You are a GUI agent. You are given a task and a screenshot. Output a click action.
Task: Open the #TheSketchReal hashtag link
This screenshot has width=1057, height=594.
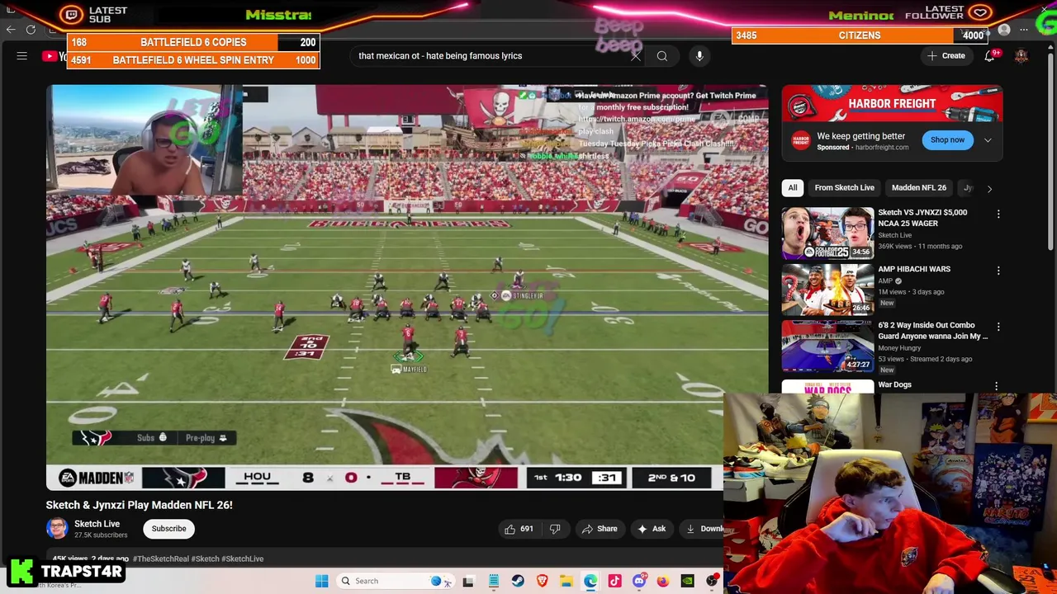tap(160, 559)
